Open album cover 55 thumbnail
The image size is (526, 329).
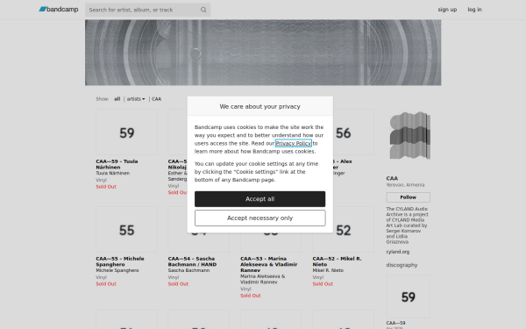click(x=127, y=230)
